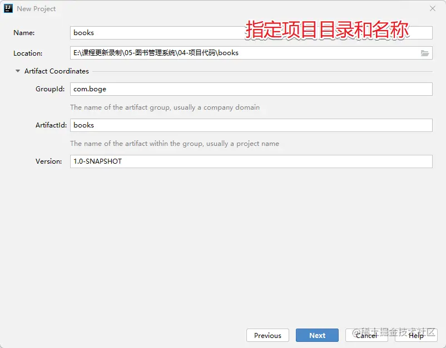Cancel the new project dialog

click(366, 335)
